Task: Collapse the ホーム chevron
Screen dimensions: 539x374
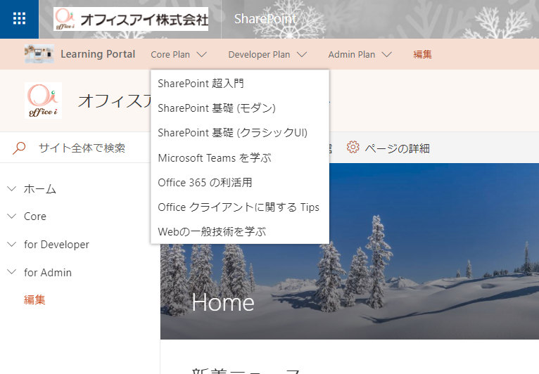Action: click(x=12, y=188)
